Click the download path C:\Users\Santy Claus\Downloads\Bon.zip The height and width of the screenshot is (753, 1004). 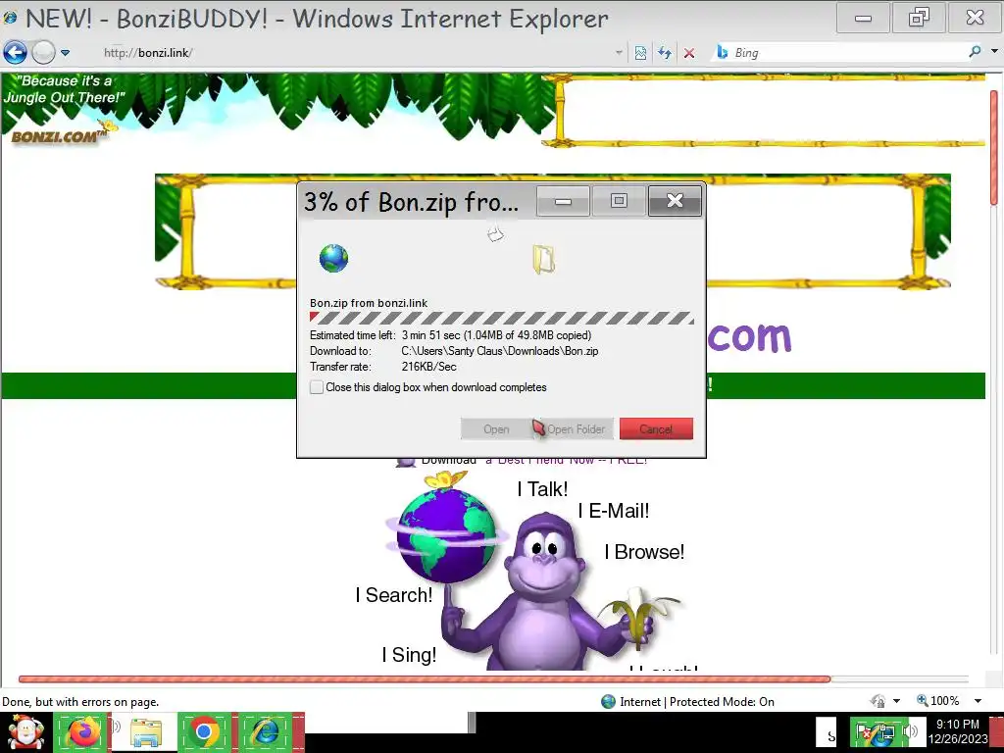click(x=499, y=351)
